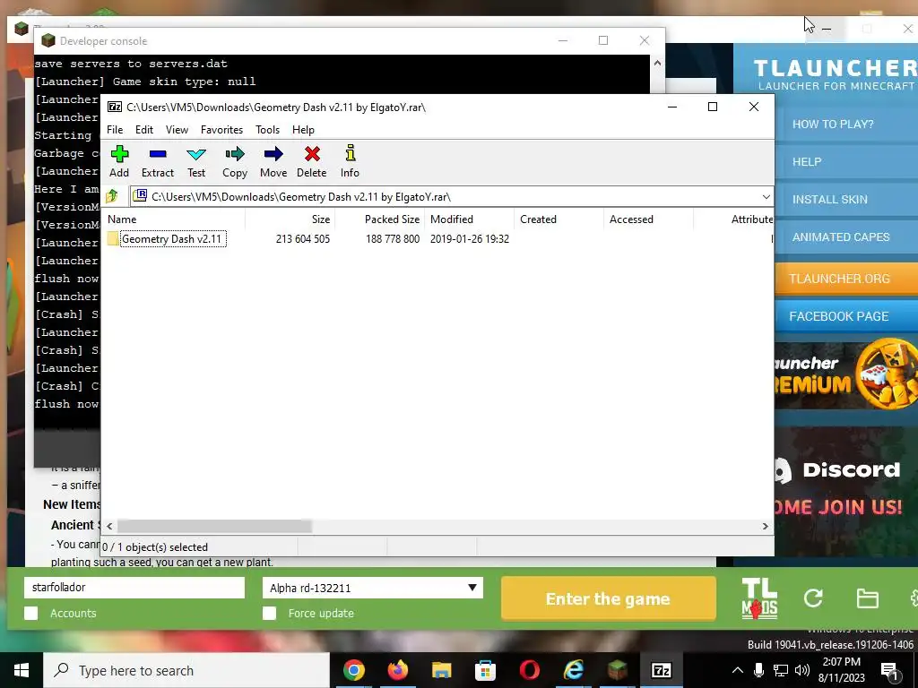Launch Opera from the taskbar
Screen dimensions: 918x688
529,670
